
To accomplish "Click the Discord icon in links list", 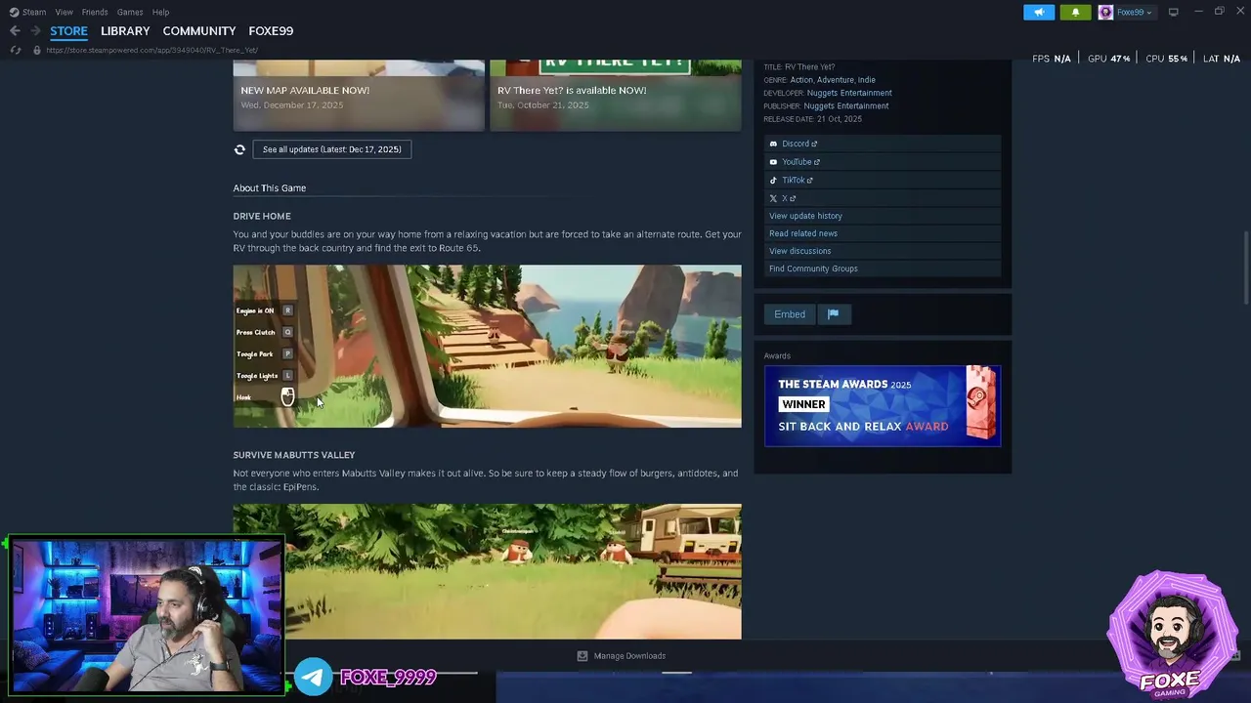I will click(773, 144).
